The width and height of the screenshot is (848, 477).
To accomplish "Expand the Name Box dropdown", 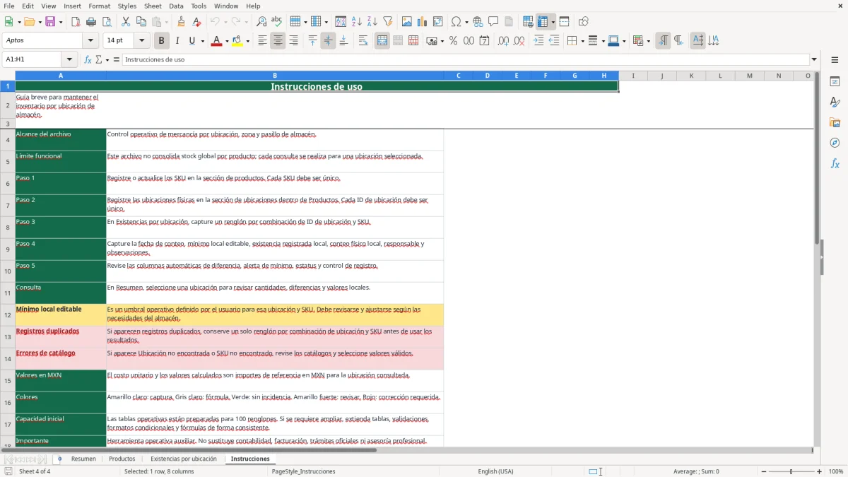I will [x=69, y=59].
